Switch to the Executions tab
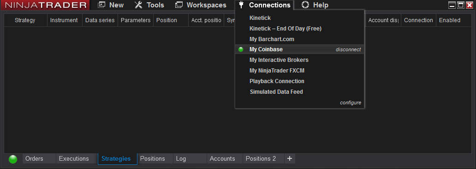Screen dimensions: 476x169 pos(77,159)
